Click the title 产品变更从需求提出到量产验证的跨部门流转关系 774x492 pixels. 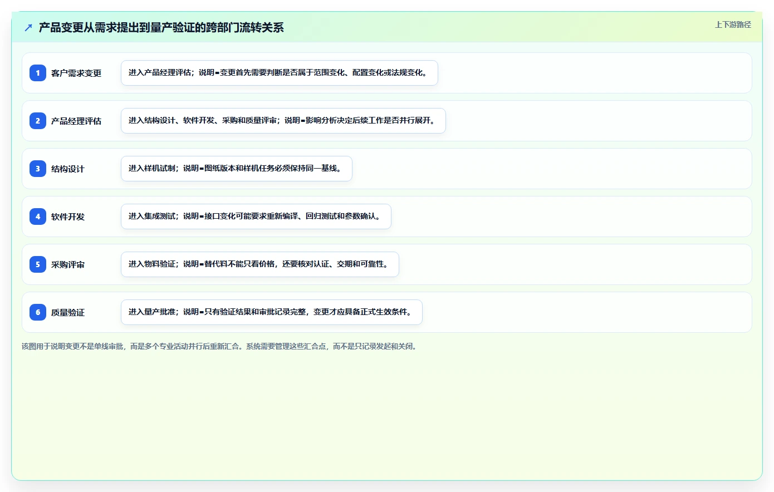[x=161, y=27]
